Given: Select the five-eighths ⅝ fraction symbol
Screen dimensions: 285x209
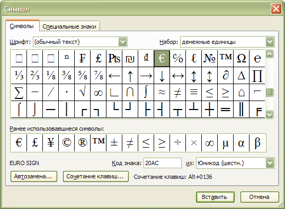Looking at the screenshot, I should [x=82, y=75].
